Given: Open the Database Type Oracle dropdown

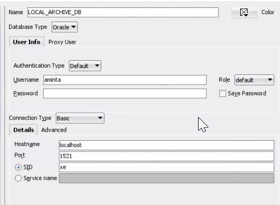Looking at the screenshot, I should [64, 27].
